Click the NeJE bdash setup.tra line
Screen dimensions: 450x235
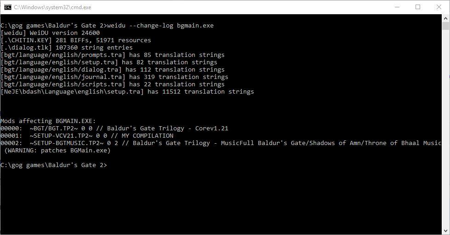tap(127, 92)
